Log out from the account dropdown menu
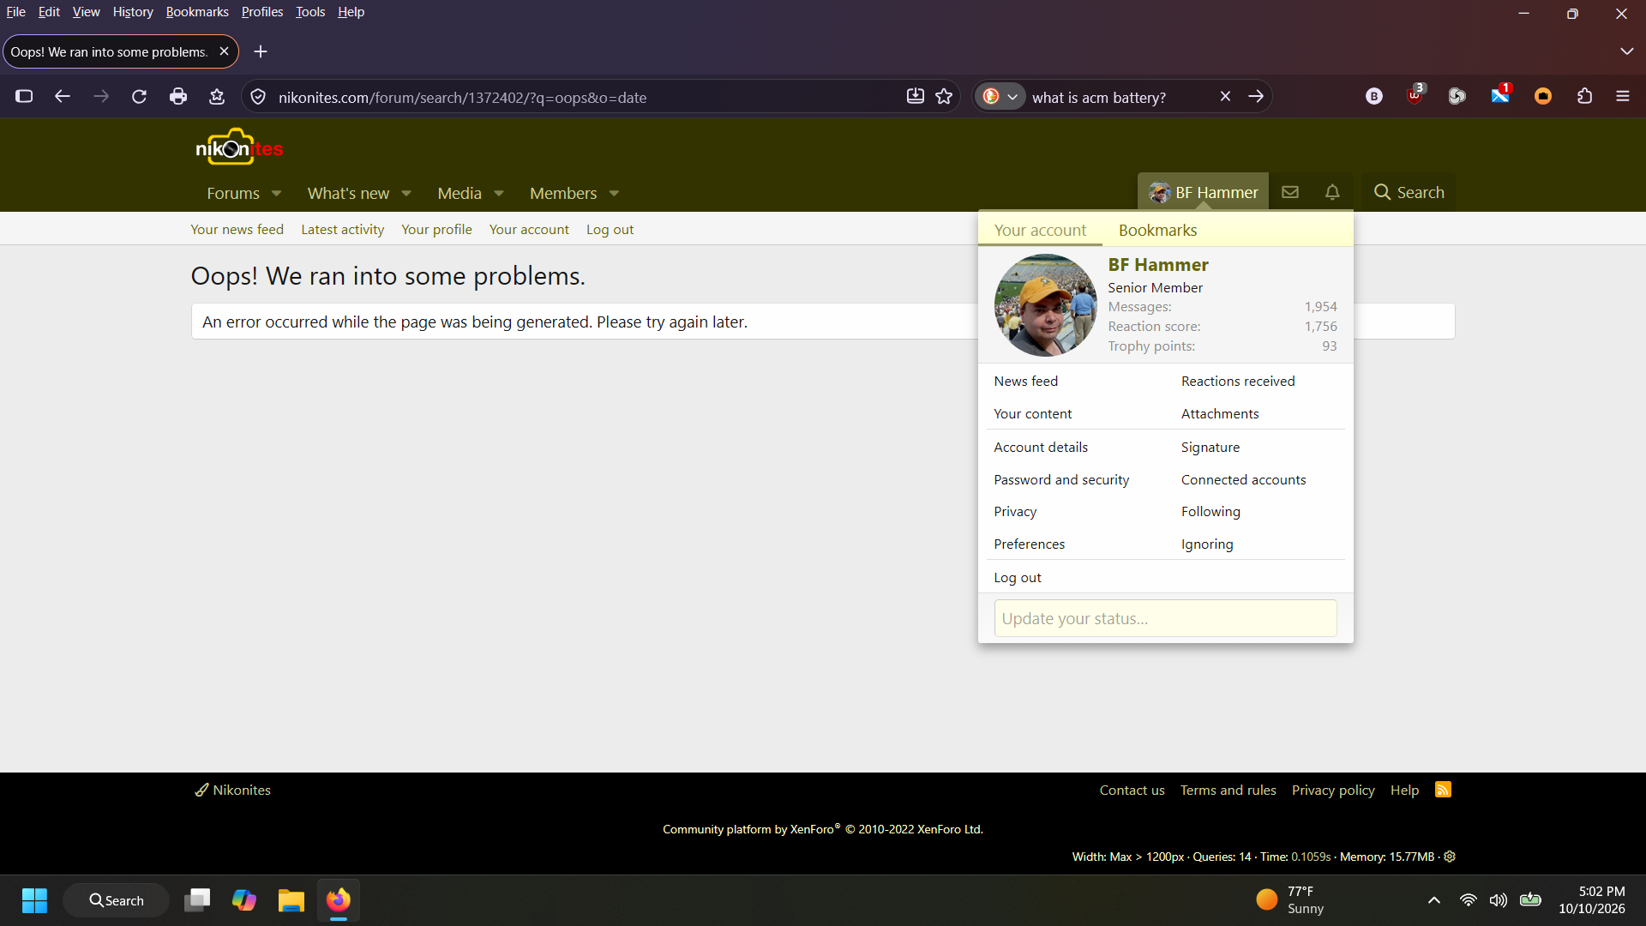 [x=1018, y=577]
